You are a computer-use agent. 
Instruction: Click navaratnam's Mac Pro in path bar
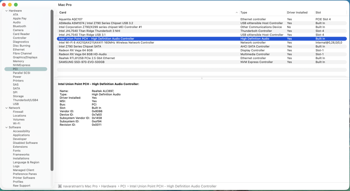[80, 186]
